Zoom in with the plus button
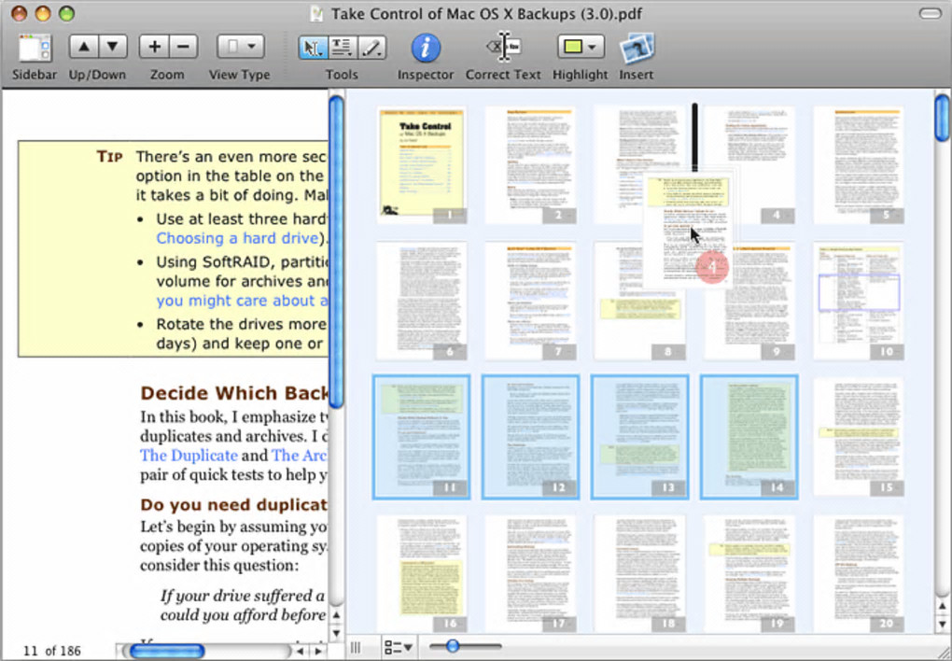 [154, 47]
